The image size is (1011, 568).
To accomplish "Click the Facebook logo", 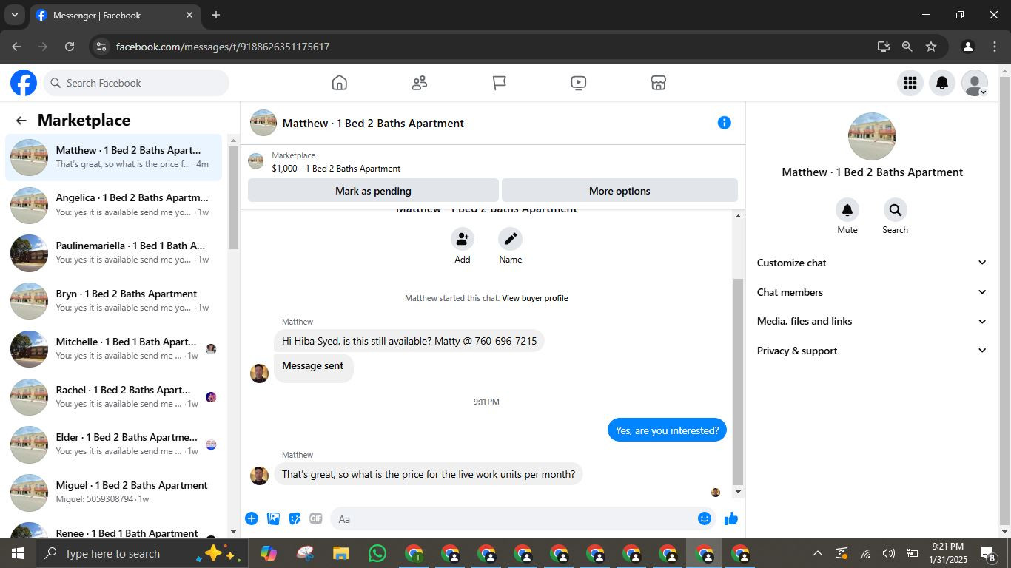I will point(24,83).
